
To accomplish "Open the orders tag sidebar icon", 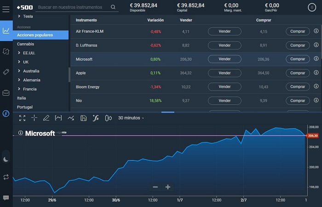I will point(6,72).
